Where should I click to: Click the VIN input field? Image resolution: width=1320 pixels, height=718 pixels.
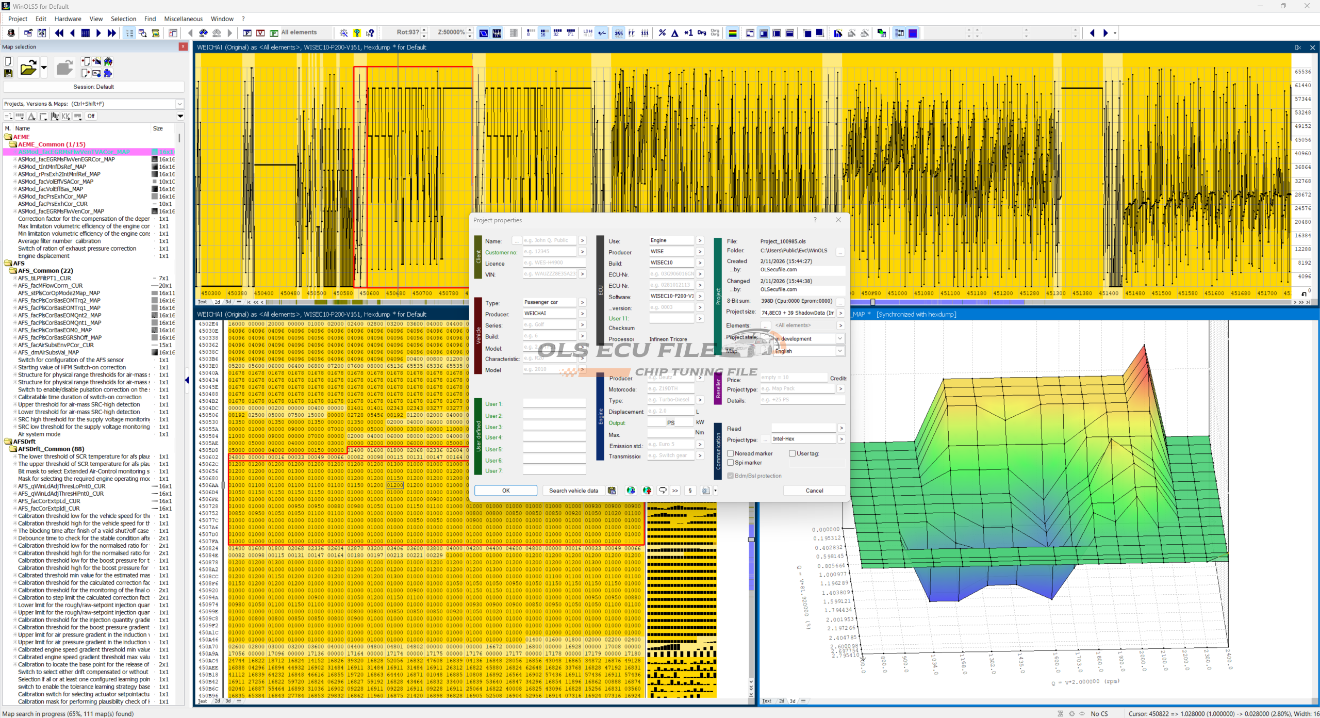[x=550, y=274]
